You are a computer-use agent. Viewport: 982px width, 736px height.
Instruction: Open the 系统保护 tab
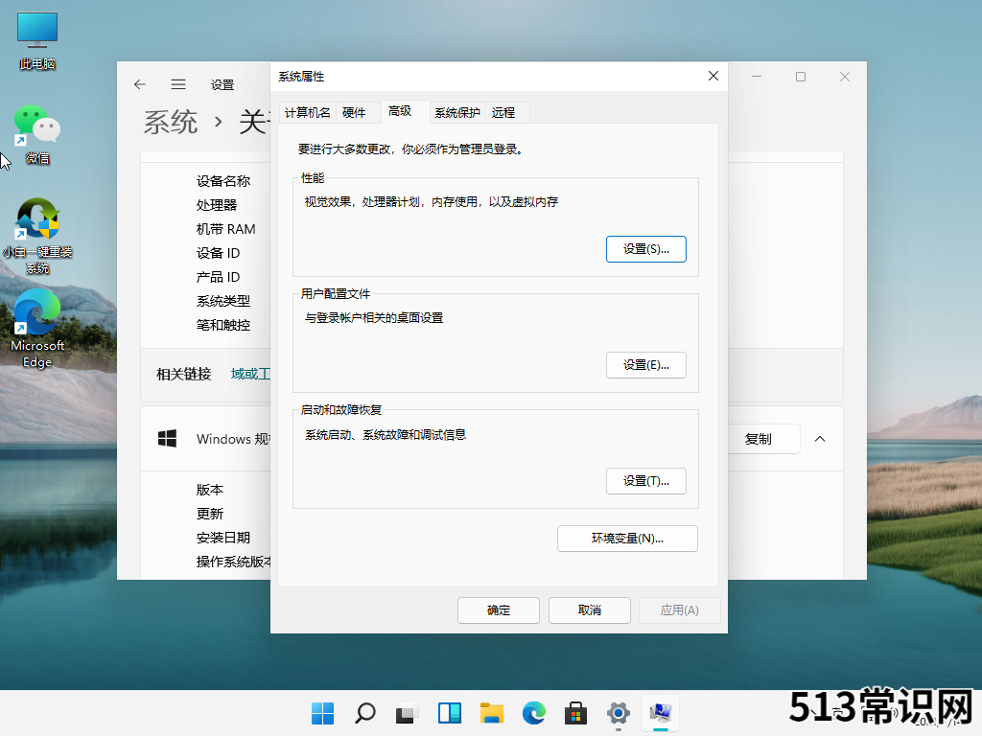[x=457, y=112]
